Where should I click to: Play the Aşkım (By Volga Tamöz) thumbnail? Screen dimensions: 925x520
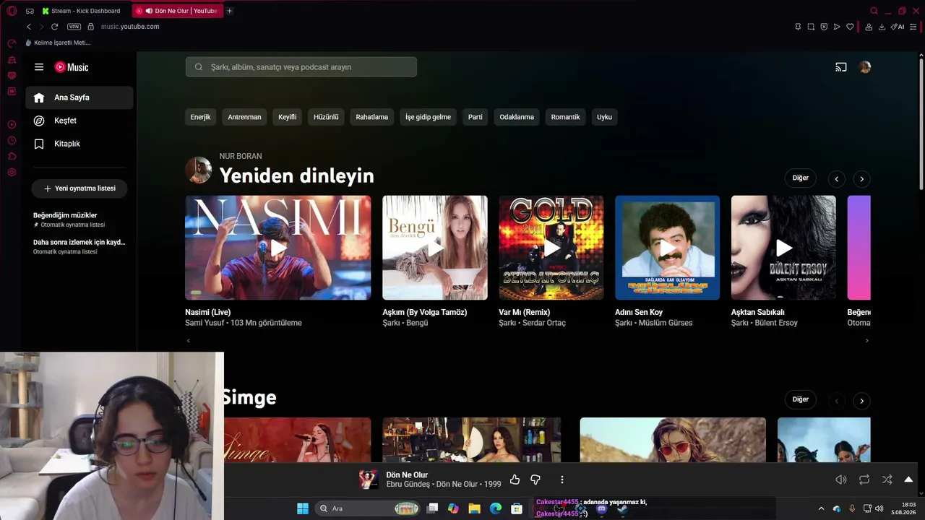tap(435, 248)
